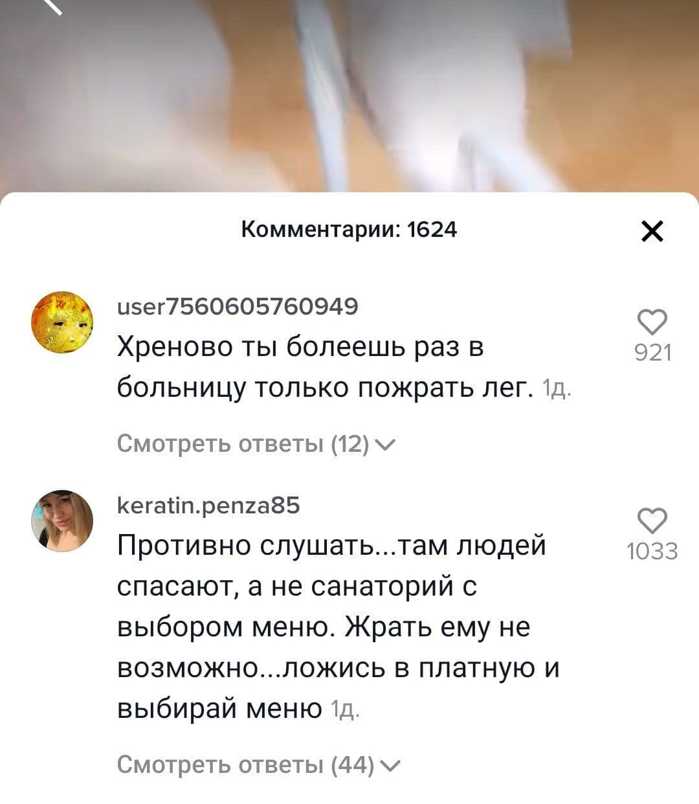Open username keratin.penza85 link
This screenshot has height=804, width=699.
tap(208, 505)
